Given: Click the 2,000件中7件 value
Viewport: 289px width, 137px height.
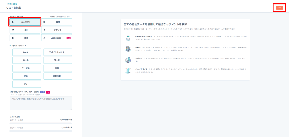Looking at the screenshot, I should click(67, 127).
